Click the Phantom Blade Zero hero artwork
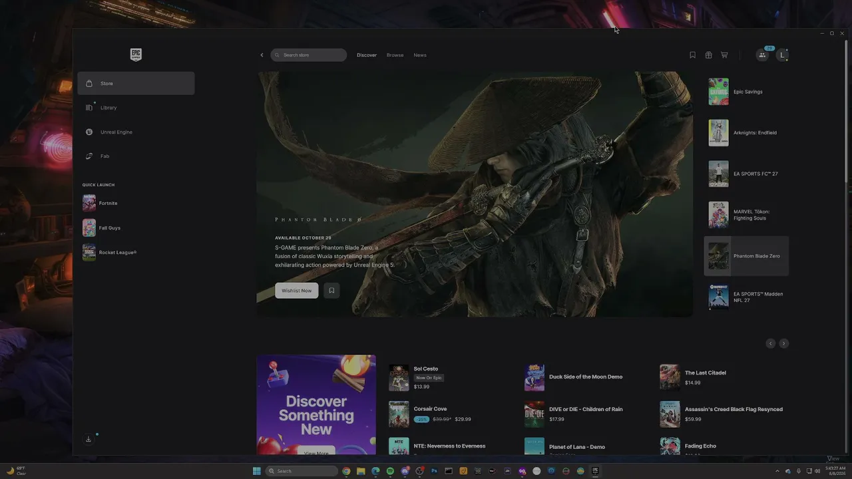 tap(475, 194)
